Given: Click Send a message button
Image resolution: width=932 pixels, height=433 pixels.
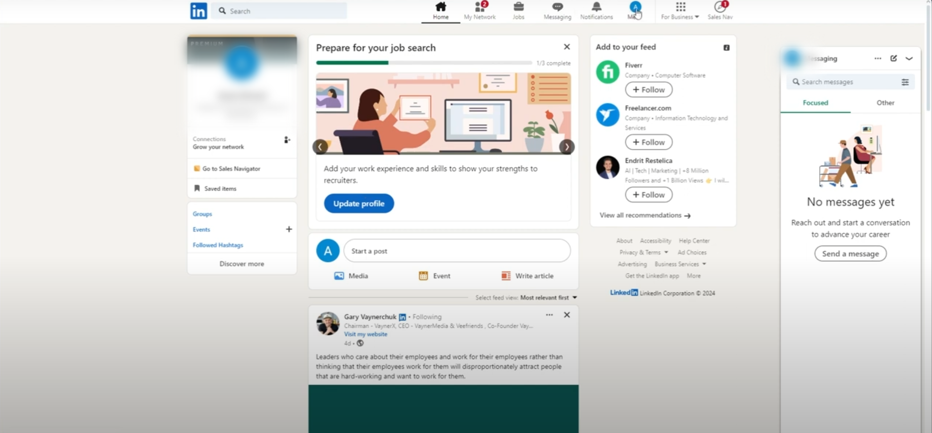Looking at the screenshot, I should (x=850, y=253).
